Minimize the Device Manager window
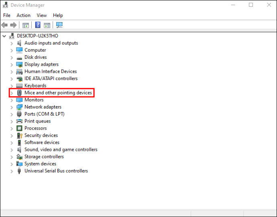The height and width of the screenshot is (217, 277). pyautogui.click(x=233, y=5)
